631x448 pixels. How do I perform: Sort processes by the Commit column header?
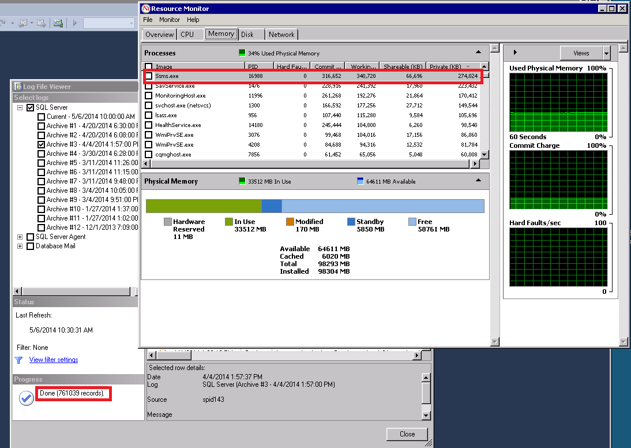click(x=328, y=66)
